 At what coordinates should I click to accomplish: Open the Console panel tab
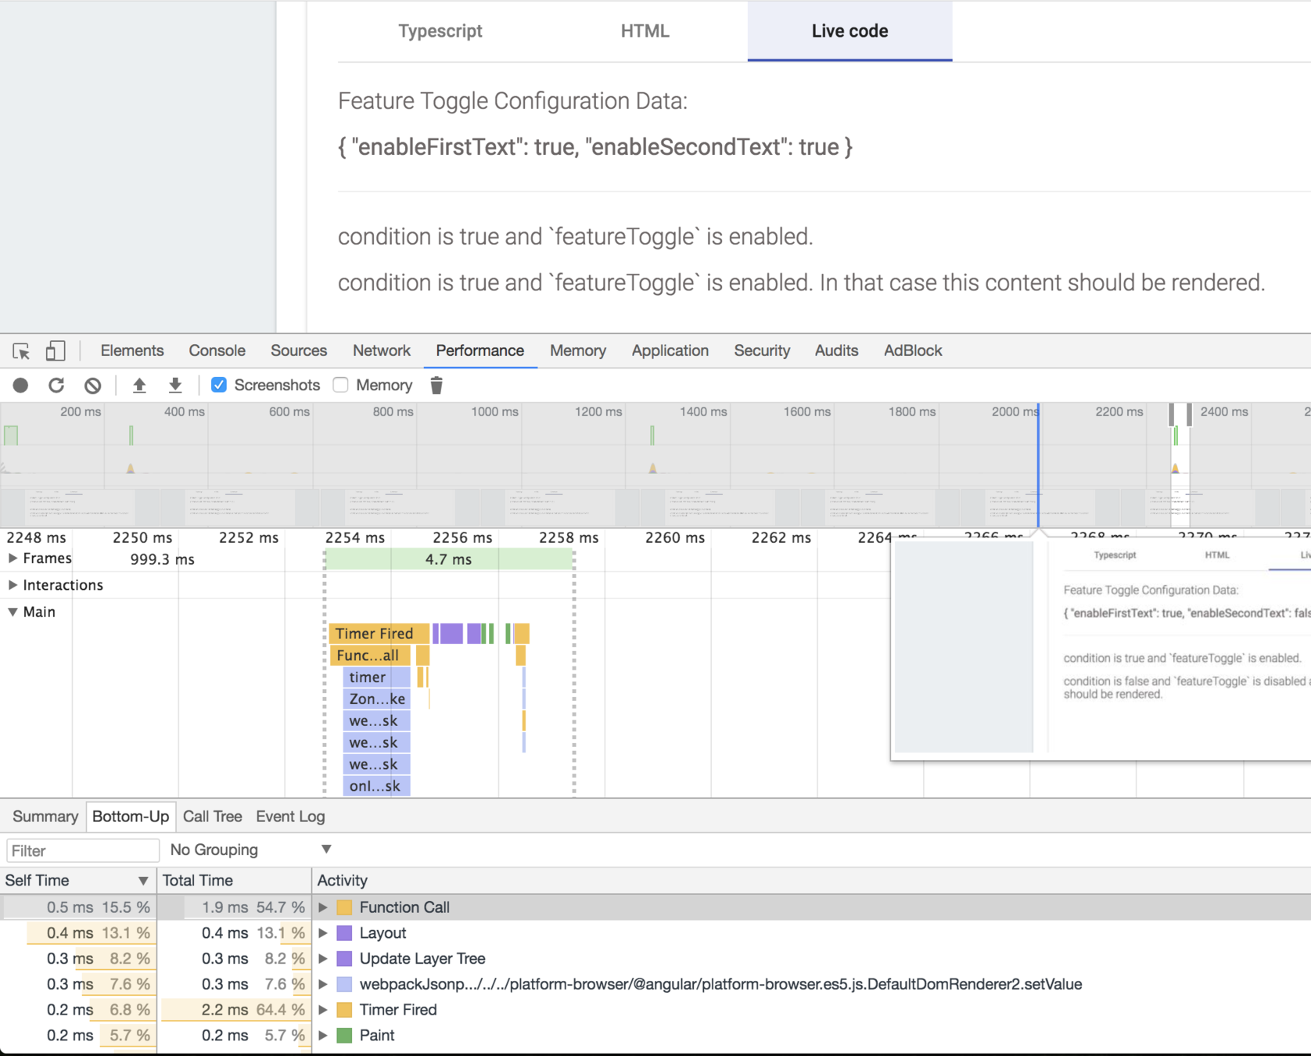217,351
